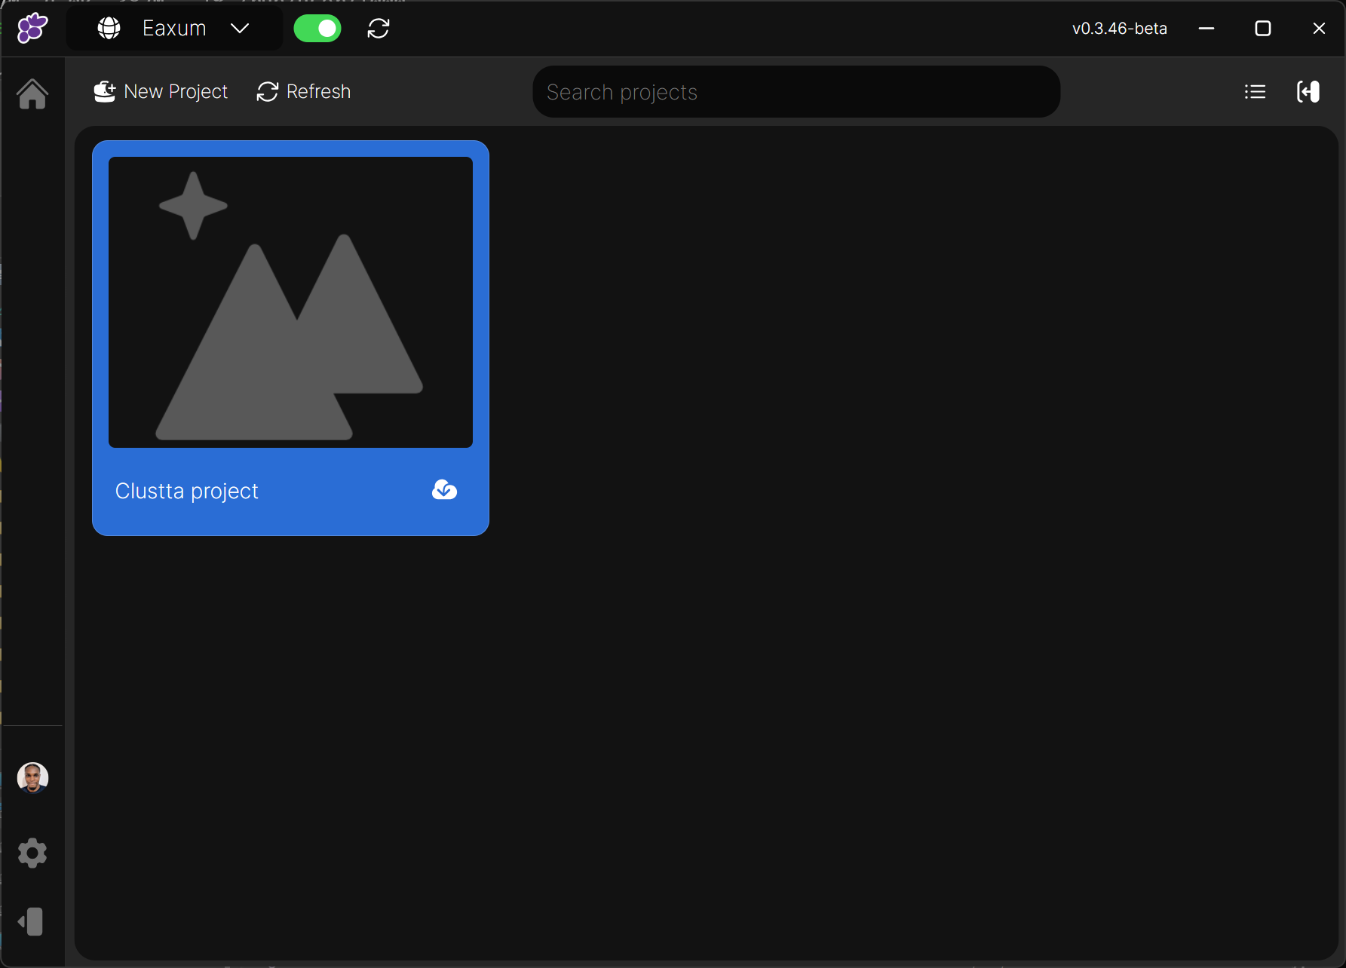This screenshot has width=1346, height=968.
Task: Maximize the Clustta window
Action: pos(1263,29)
